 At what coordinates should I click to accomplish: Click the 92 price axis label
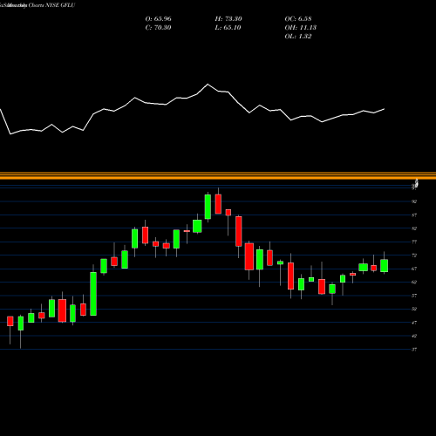point(414,201)
